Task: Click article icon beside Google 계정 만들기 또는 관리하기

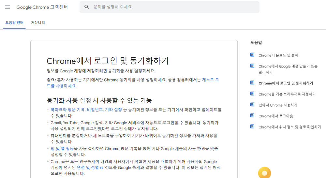Action: click(252, 66)
